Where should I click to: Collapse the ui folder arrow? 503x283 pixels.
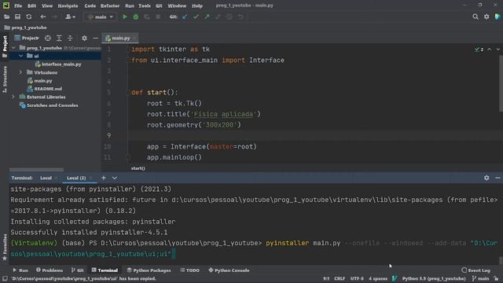21,56
